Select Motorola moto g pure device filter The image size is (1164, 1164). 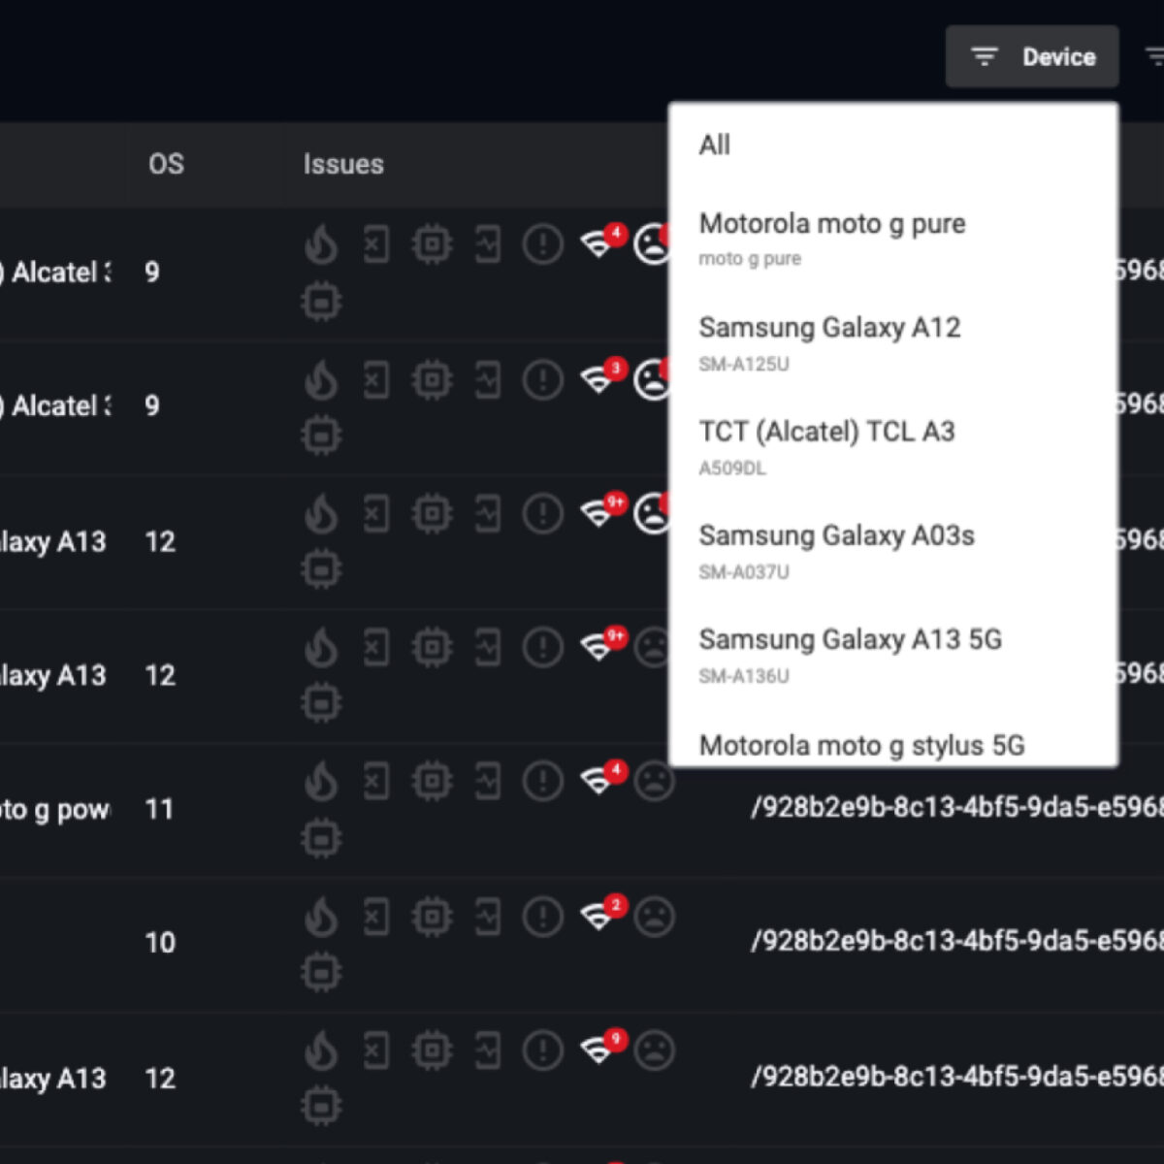click(832, 224)
